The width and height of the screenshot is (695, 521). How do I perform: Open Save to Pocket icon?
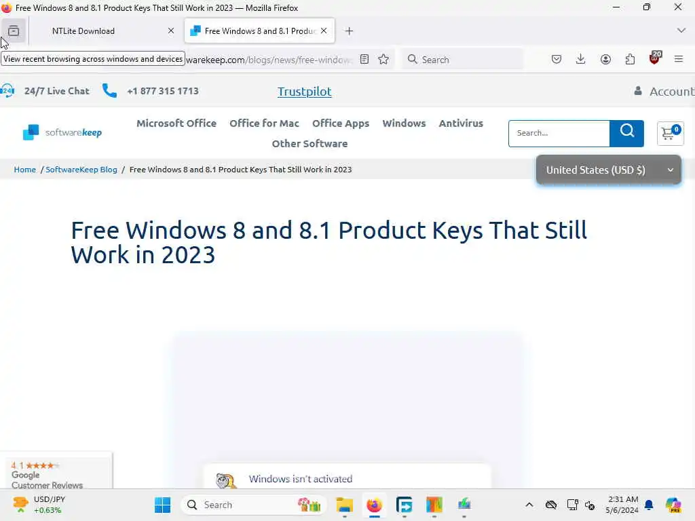coord(557,60)
